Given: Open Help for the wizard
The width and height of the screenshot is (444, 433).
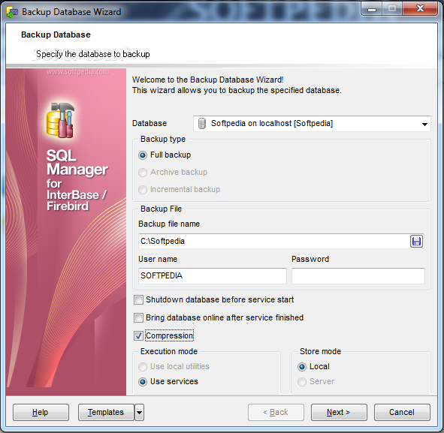Looking at the screenshot, I should (41, 412).
